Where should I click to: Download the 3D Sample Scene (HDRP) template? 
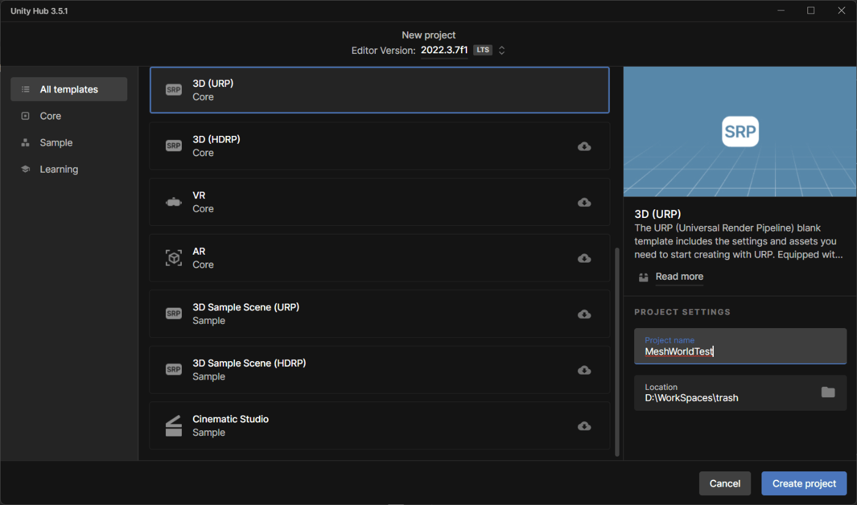(585, 370)
